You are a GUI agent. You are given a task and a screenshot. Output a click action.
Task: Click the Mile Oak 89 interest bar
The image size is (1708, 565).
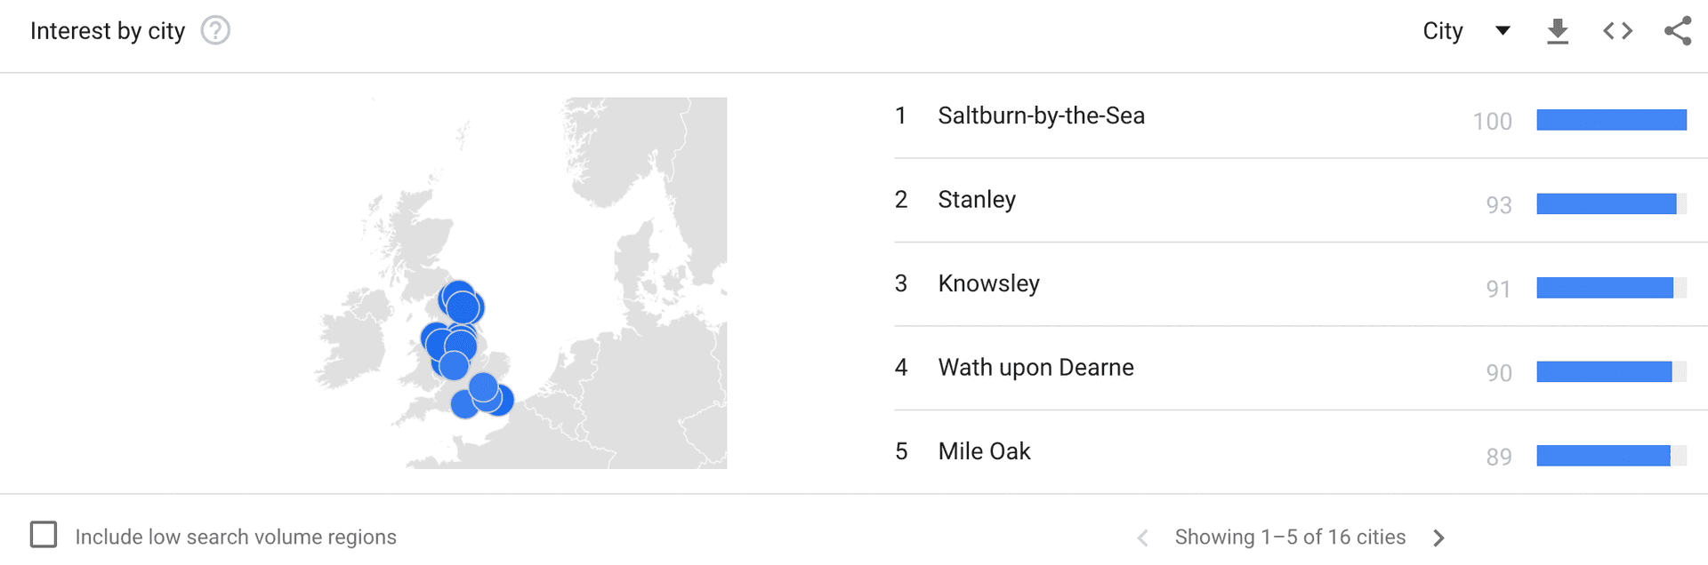[x=1603, y=456]
